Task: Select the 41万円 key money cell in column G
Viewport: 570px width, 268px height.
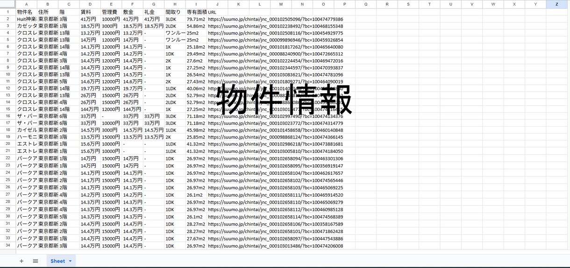Action: point(154,19)
